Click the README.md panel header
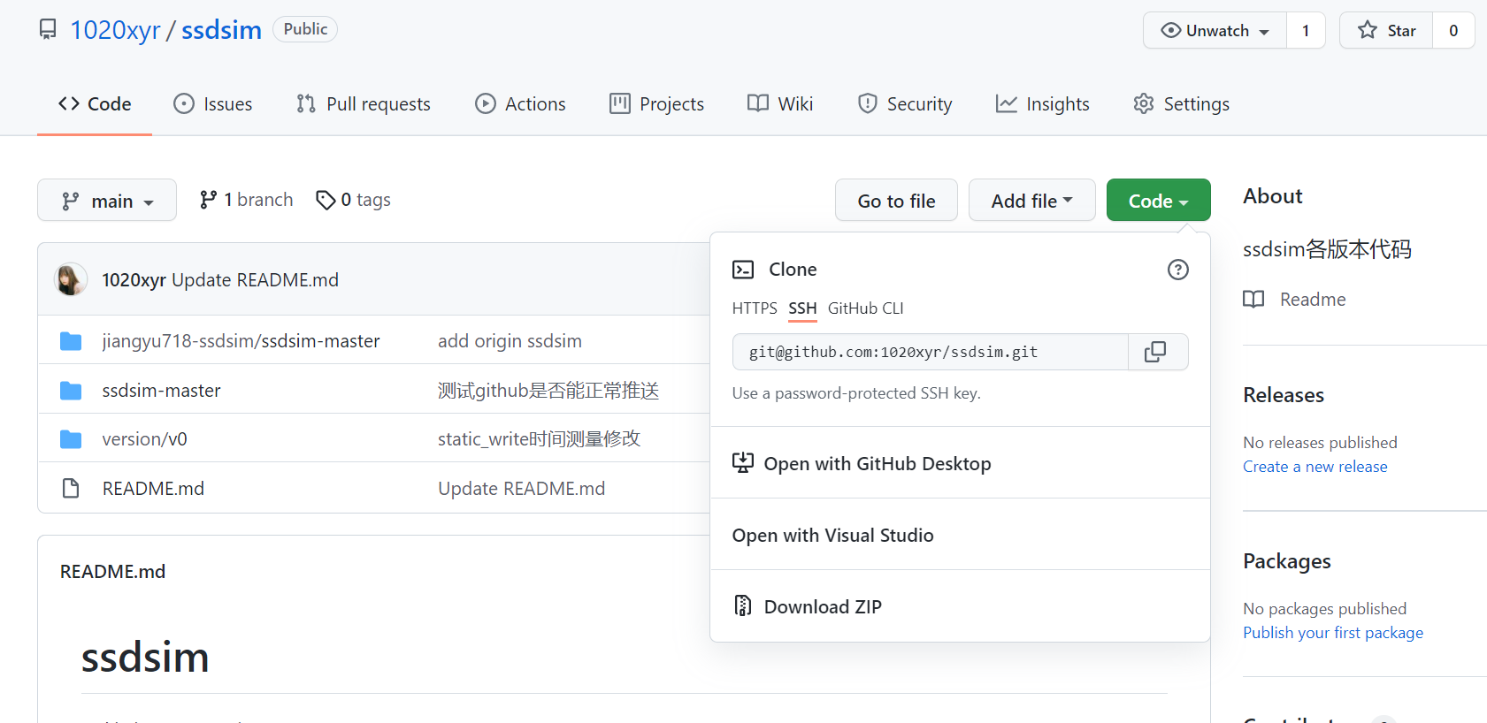 click(x=112, y=572)
